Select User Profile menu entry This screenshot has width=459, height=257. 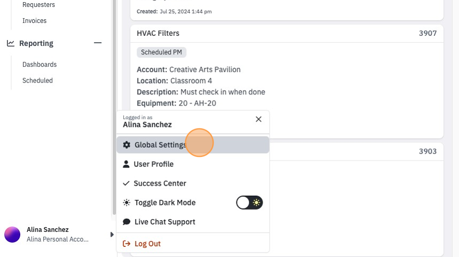(x=193, y=164)
